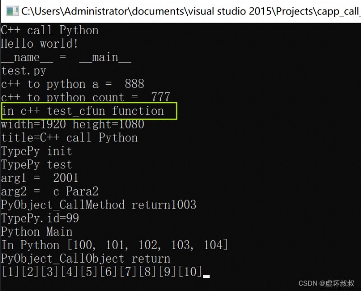
Task: Click 'PyObject_CallMethod return1003' line
Action: coord(98,205)
